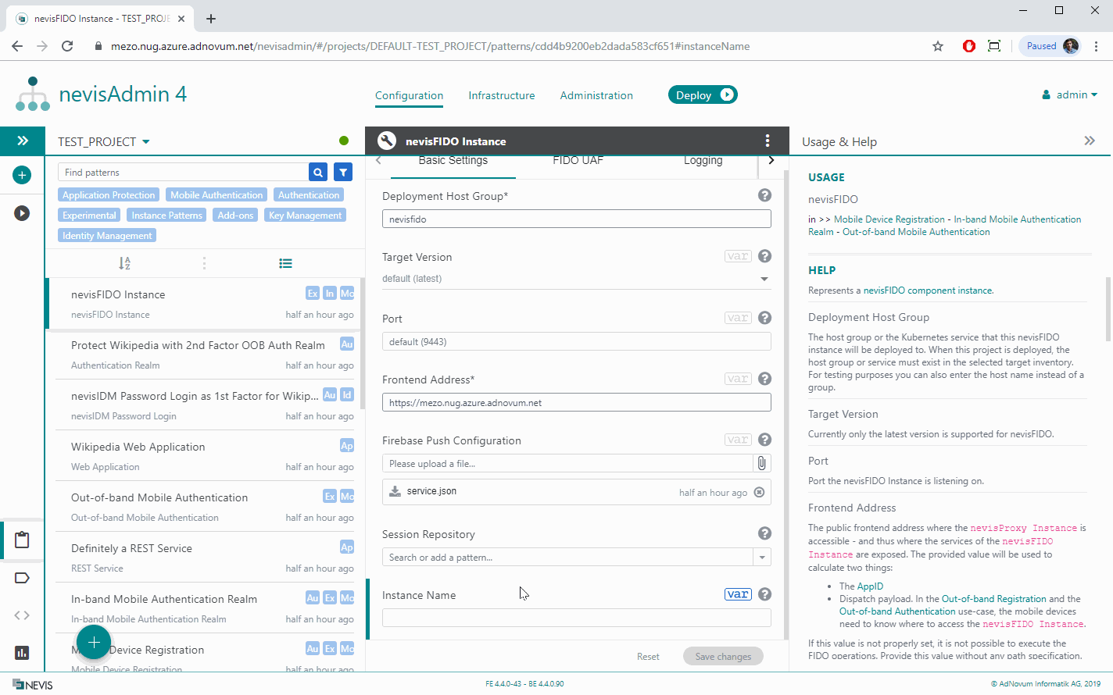Open the TEST_PROJECT project dropdown
The image size is (1113, 695).
[x=103, y=141]
